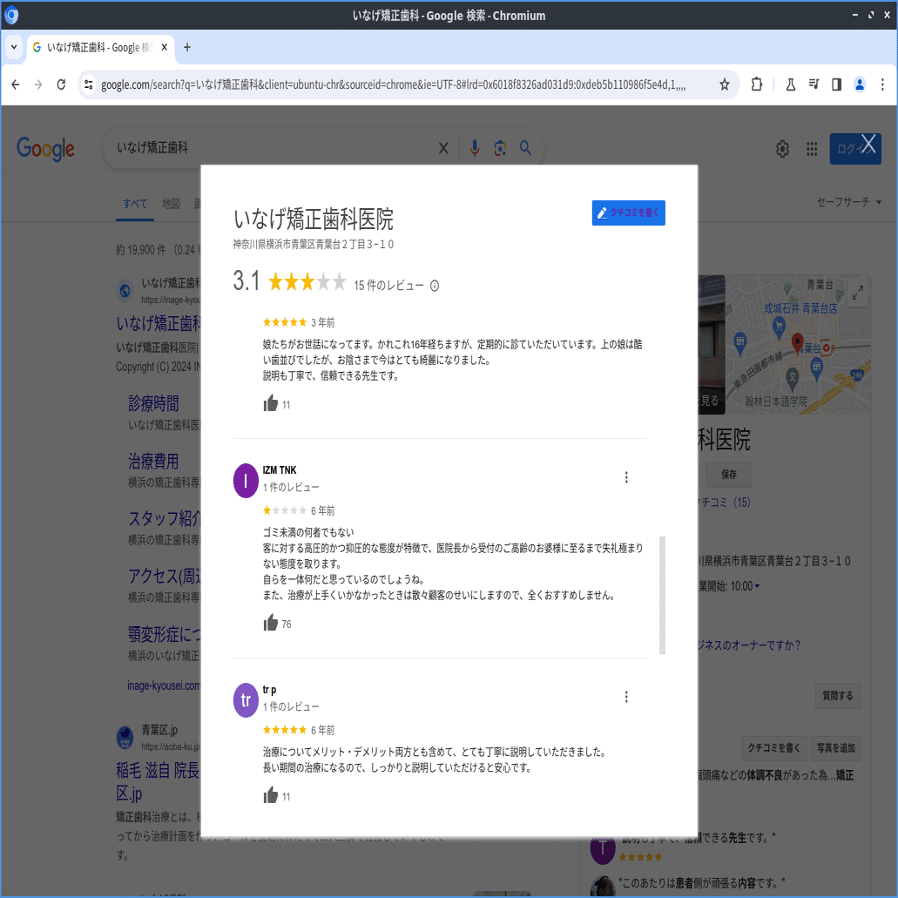Image resolution: width=898 pixels, height=898 pixels.
Task: Click the red location pin on map
Action: pyautogui.click(x=797, y=342)
